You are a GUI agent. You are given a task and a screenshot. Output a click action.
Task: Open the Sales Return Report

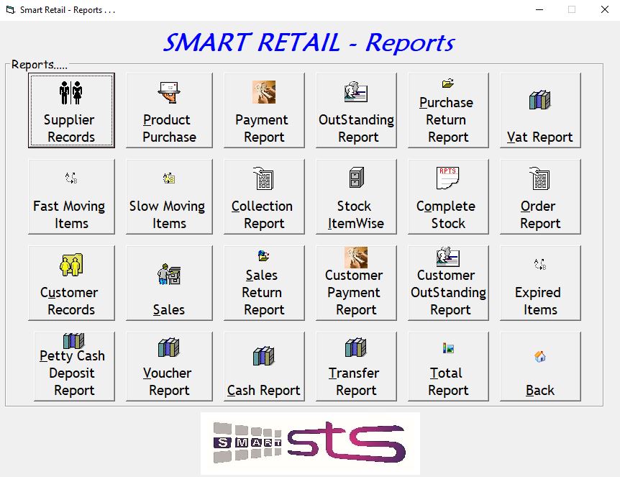click(x=264, y=283)
